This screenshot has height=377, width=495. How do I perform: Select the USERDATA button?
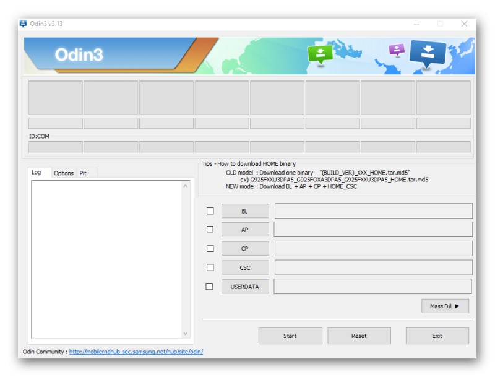[x=245, y=287]
